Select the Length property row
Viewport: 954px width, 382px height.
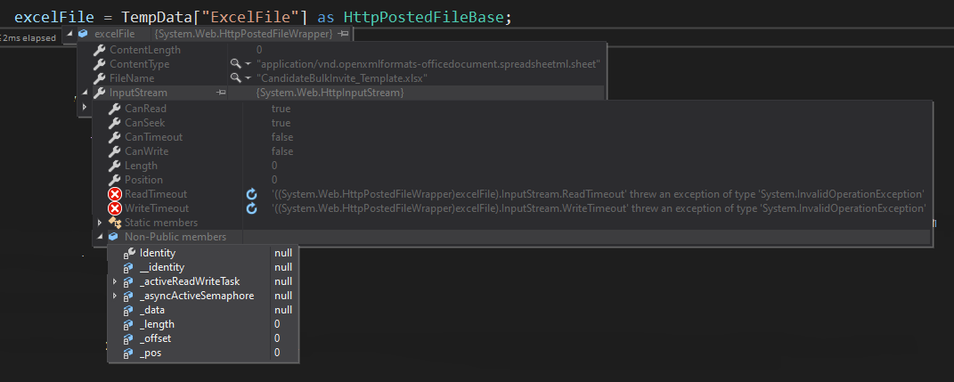coord(511,166)
